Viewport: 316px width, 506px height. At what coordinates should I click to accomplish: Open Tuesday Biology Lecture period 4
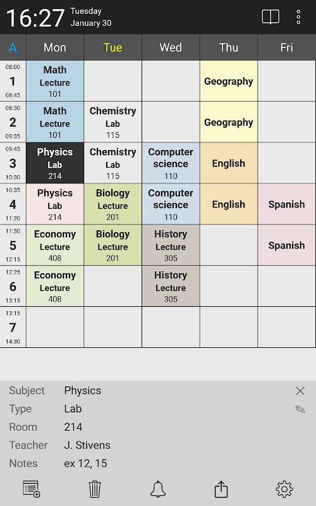pos(113,204)
